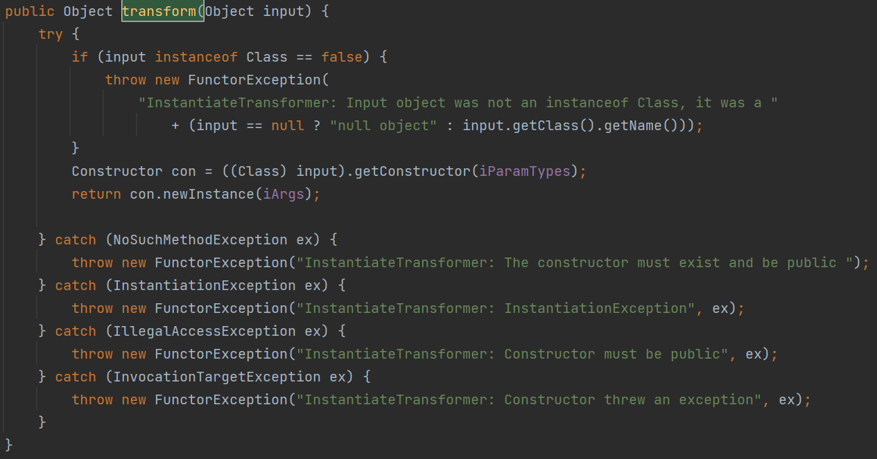
Task: Click the try keyword
Action: click(x=51, y=34)
